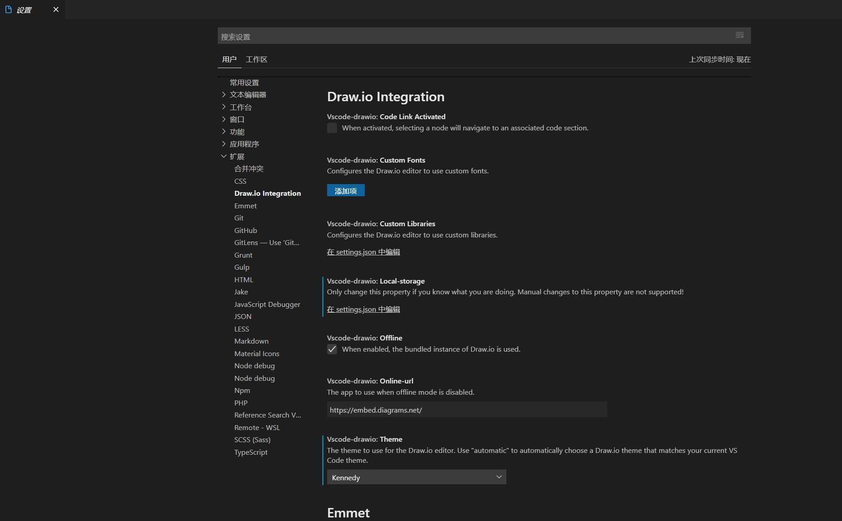842x521 pixels.
Task: Open Emmet extension settings in tree
Action: [246, 206]
